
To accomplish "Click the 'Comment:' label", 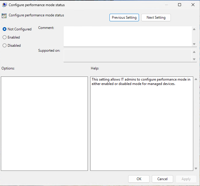I will coord(46,28).
